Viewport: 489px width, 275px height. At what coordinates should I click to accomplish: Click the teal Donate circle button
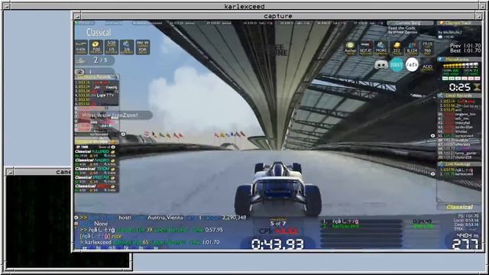coord(397,64)
